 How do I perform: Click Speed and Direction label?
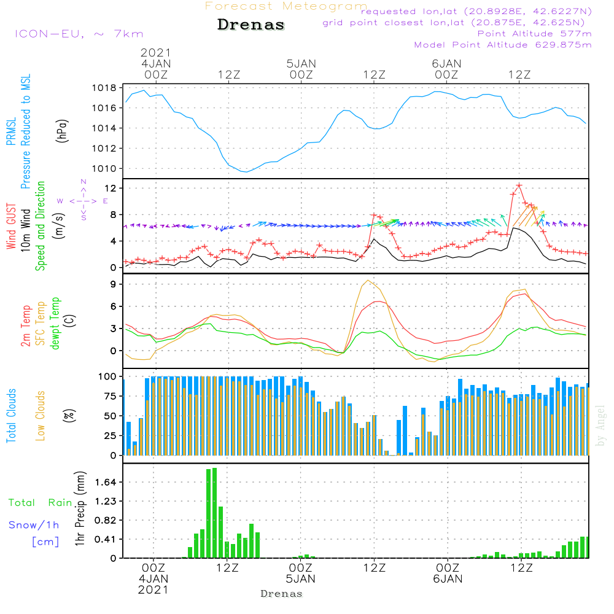coord(40,226)
